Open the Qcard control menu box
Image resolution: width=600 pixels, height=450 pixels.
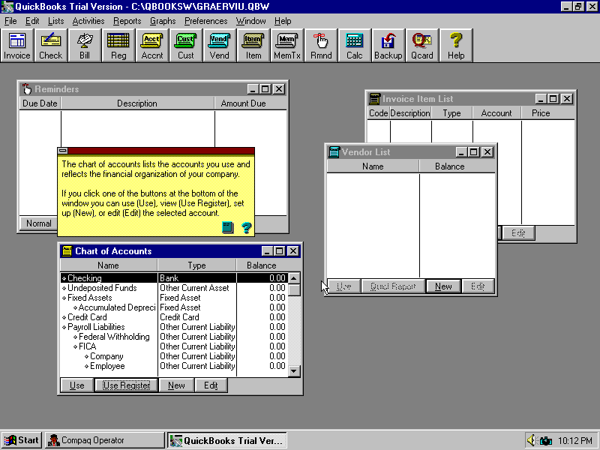pos(63,151)
